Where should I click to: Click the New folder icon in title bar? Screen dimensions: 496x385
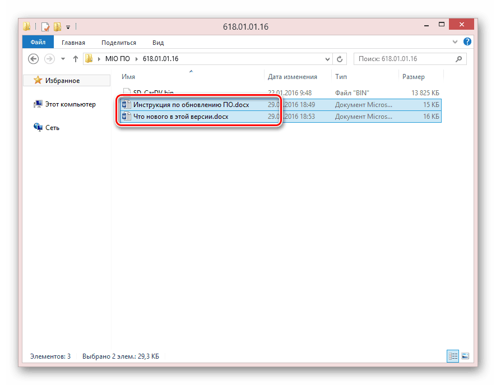point(57,26)
